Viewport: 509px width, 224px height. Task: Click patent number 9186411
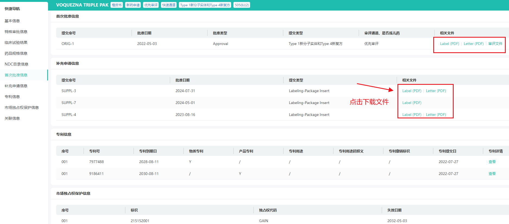(96, 174)
